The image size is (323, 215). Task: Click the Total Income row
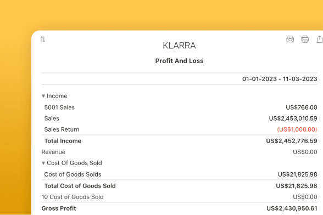[179, 141]
